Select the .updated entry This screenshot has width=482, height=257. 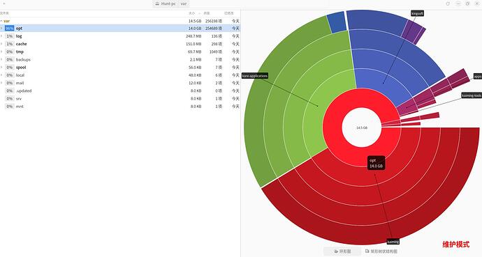(x=24, y=91)
